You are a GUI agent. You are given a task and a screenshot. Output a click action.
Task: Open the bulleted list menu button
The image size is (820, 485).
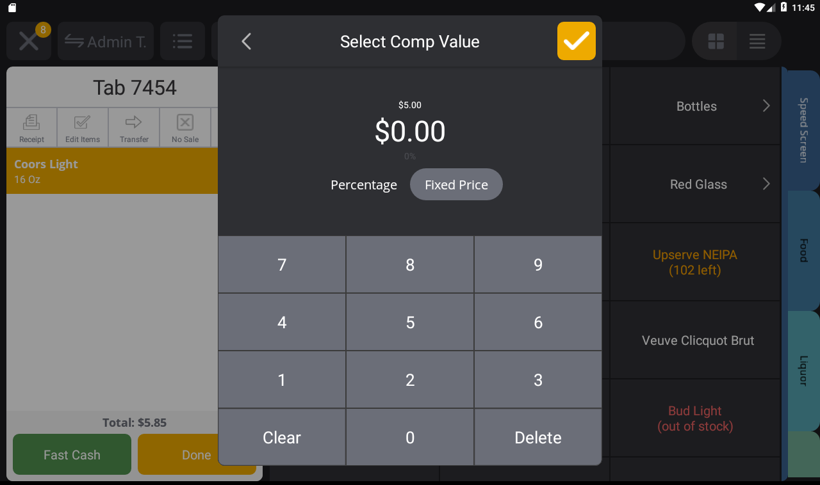(x=183, y=42)
